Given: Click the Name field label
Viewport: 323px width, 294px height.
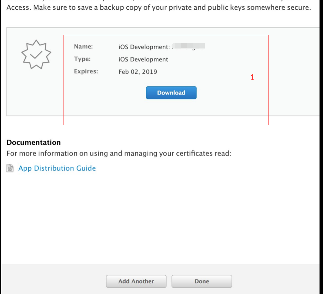Looking at the screenshot, I should click(83, 47).
